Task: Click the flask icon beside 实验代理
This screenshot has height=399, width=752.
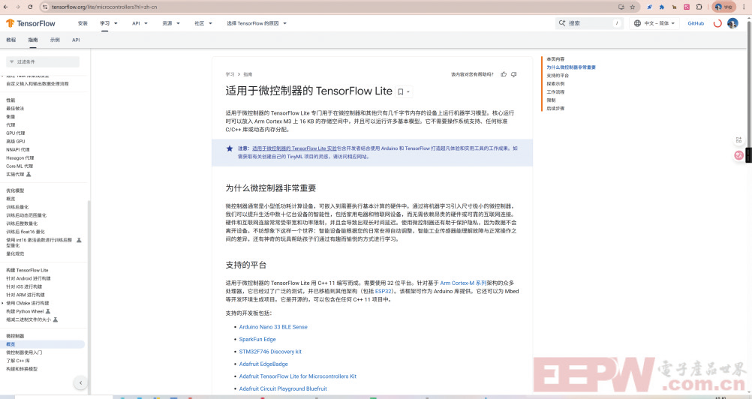Action: 29,174
